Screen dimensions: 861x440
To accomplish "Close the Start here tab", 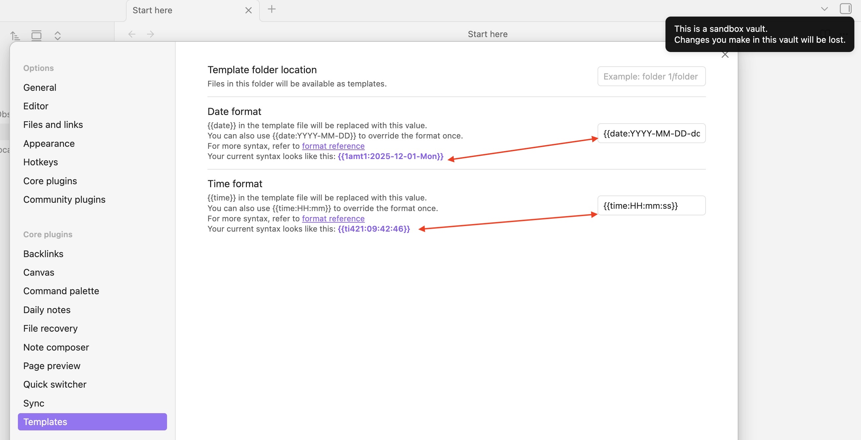I will [x=248, y=10].
